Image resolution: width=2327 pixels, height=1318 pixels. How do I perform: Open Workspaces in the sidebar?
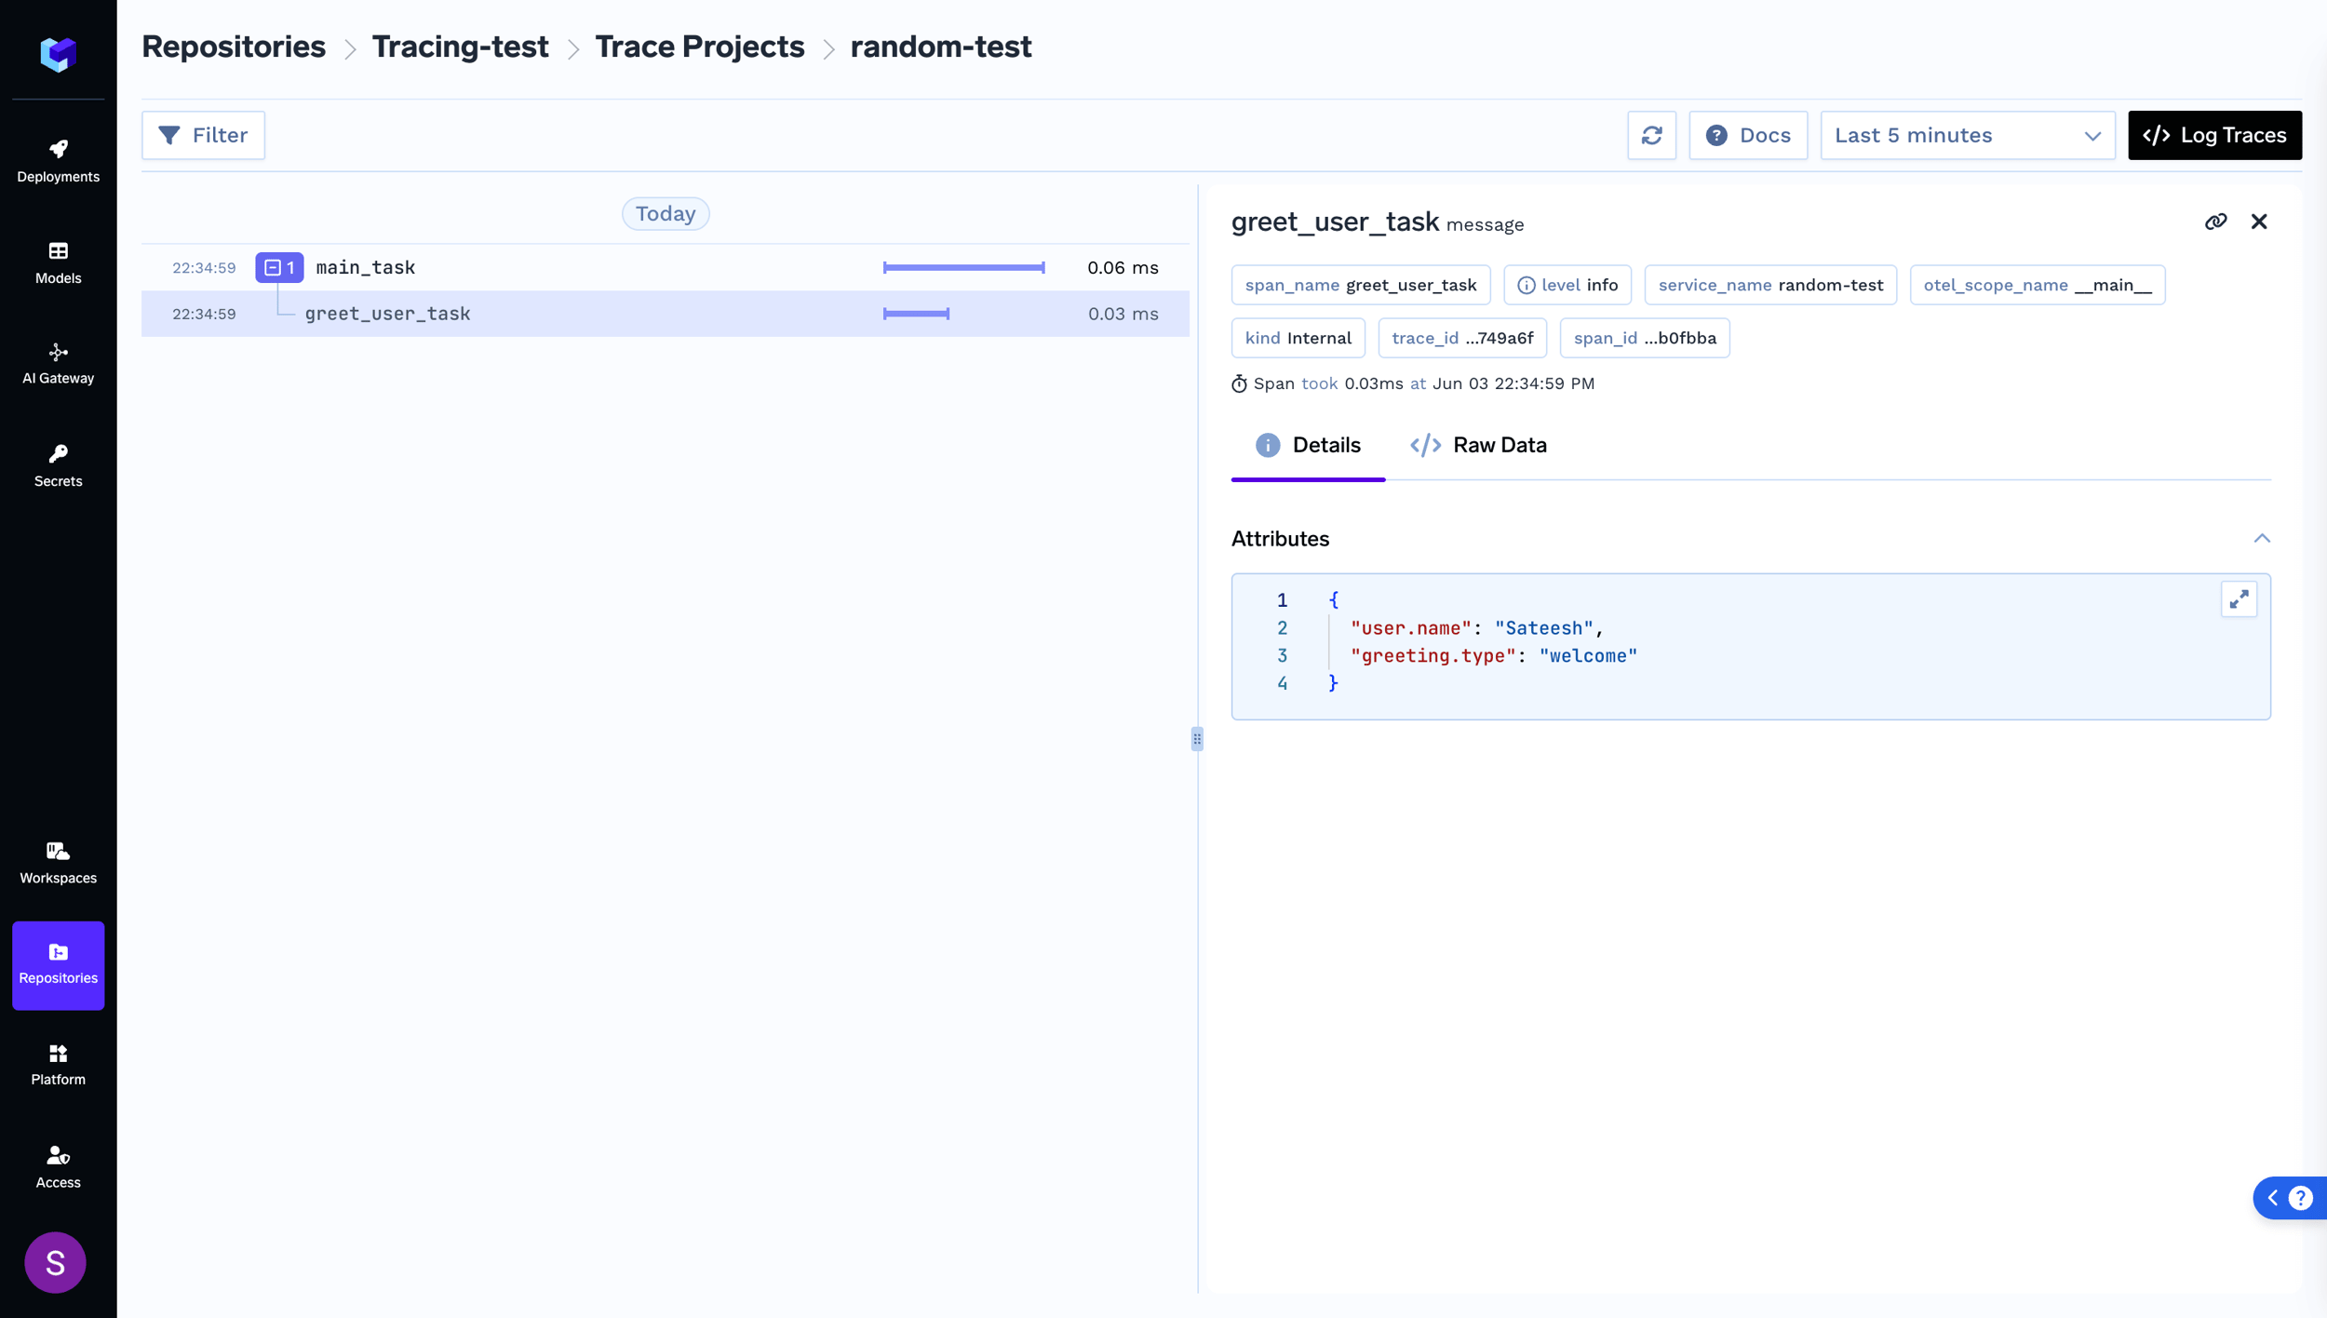(58, 863)
